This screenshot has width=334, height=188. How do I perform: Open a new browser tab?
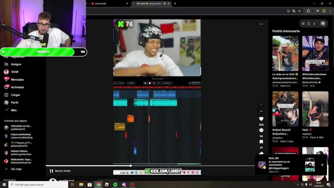point(175,4)
